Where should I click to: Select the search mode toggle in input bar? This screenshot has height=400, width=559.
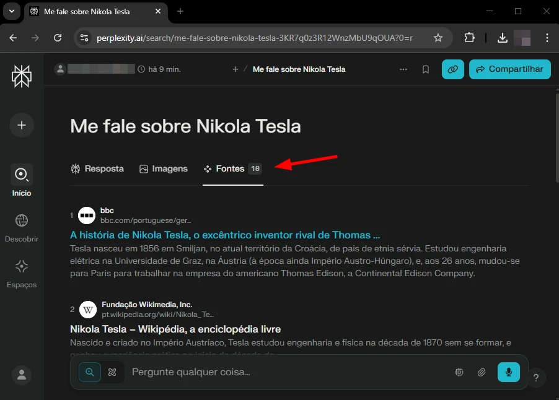90,372
